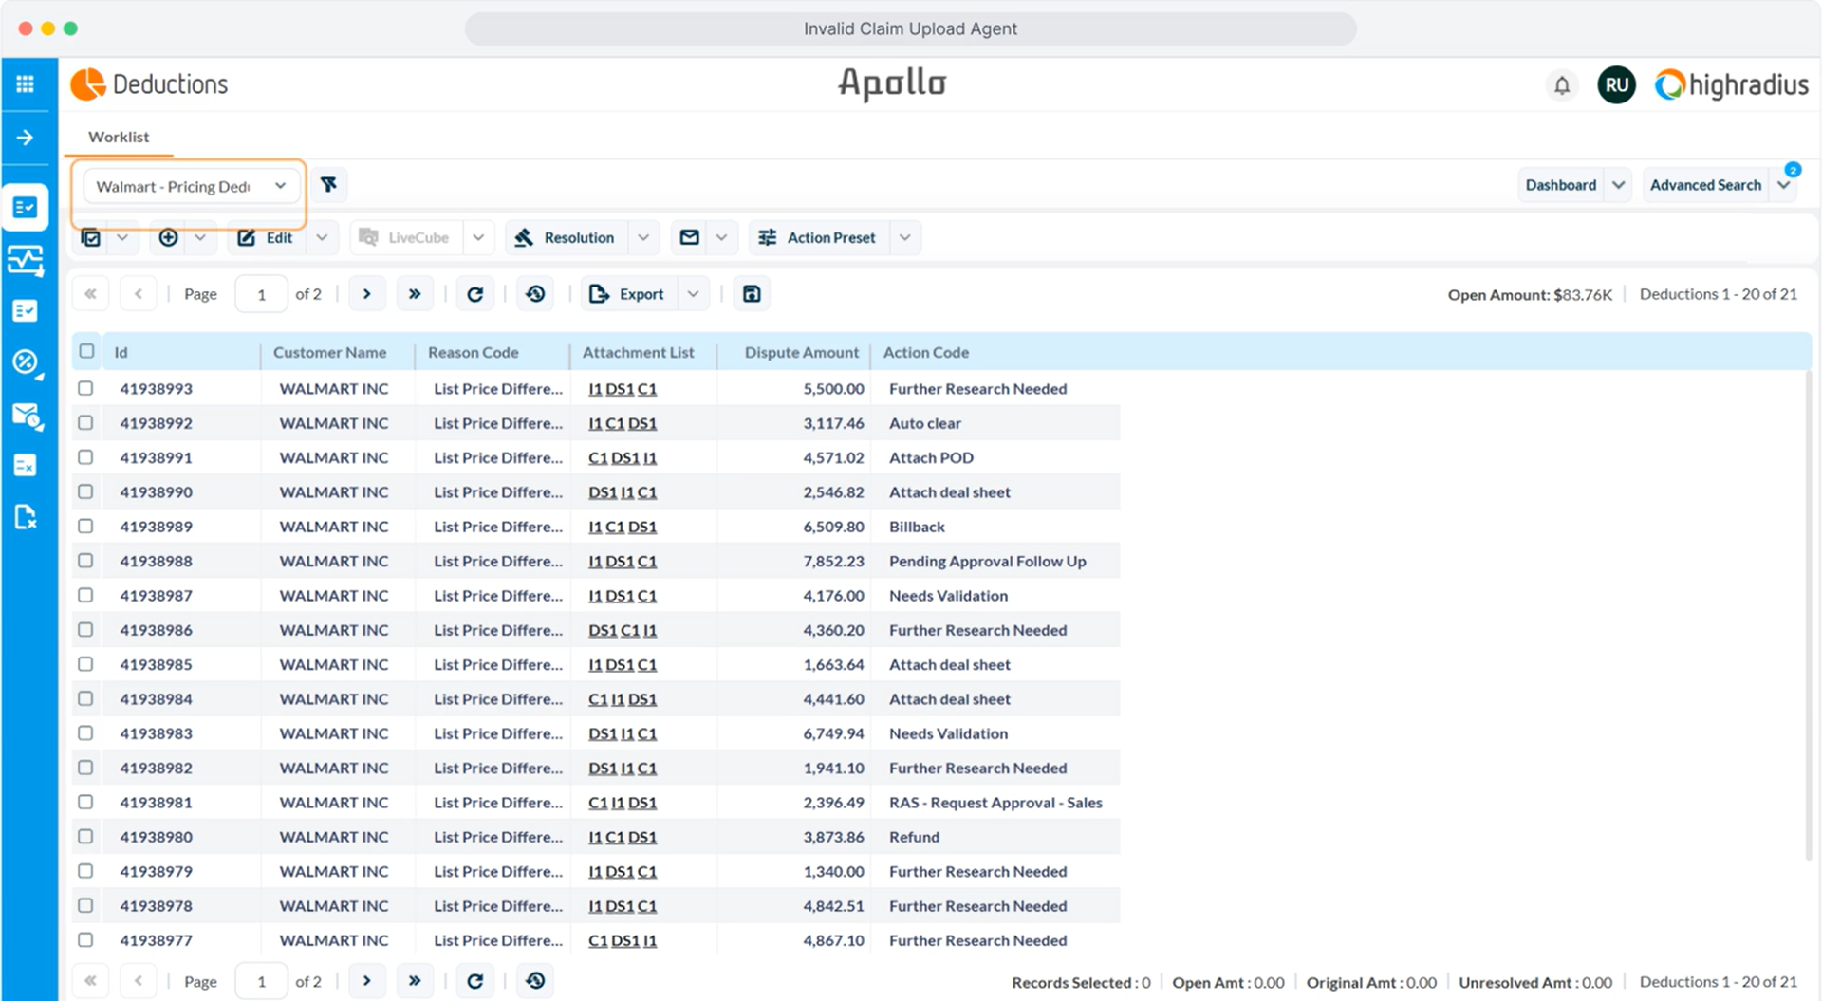Go to next page in footer pagination
Viewport: 1822px width, 1001px height.
(x=366, y=981)
